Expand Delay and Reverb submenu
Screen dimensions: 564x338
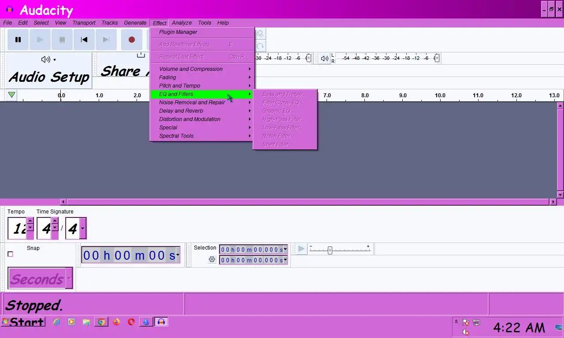(x=202, y=111)
